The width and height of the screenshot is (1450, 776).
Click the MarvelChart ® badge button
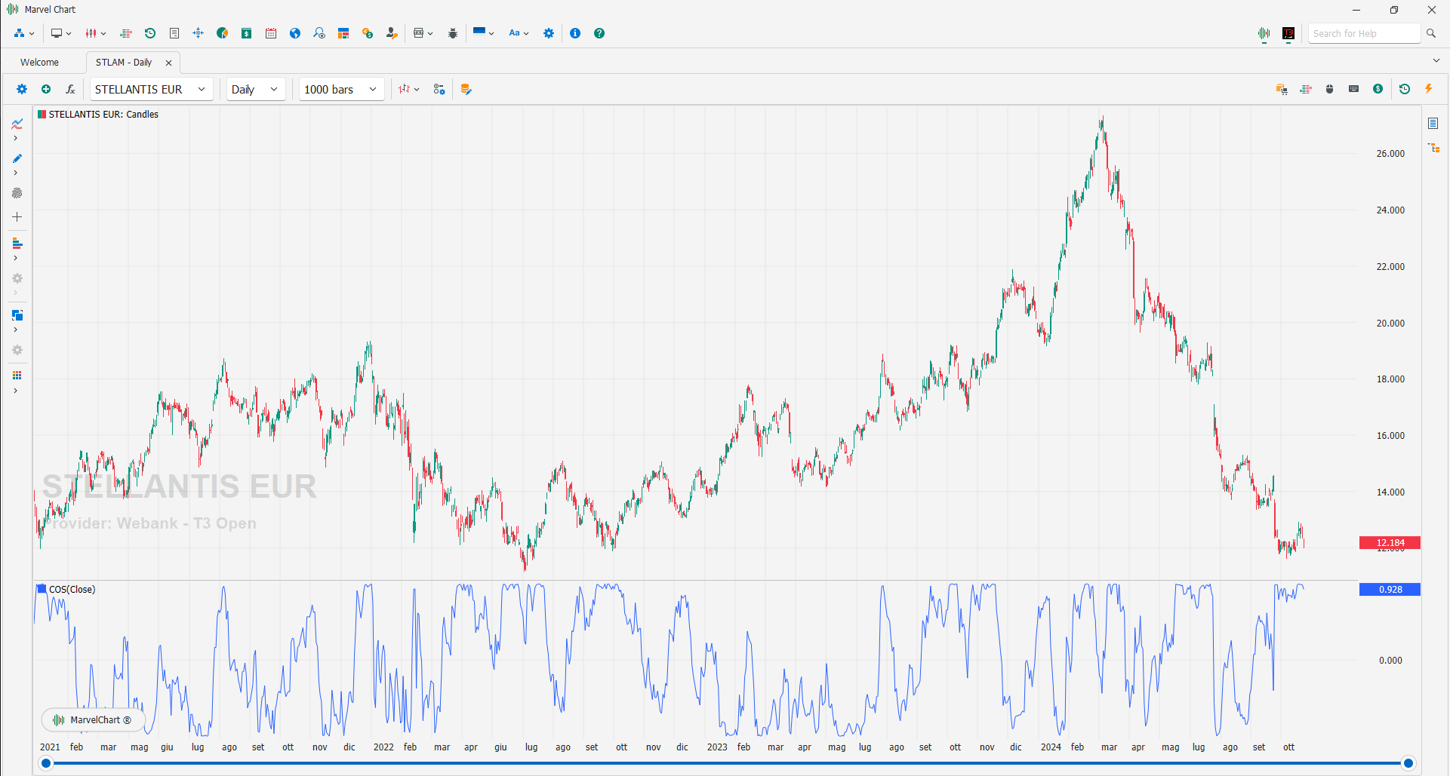click(x=94, y=720)
